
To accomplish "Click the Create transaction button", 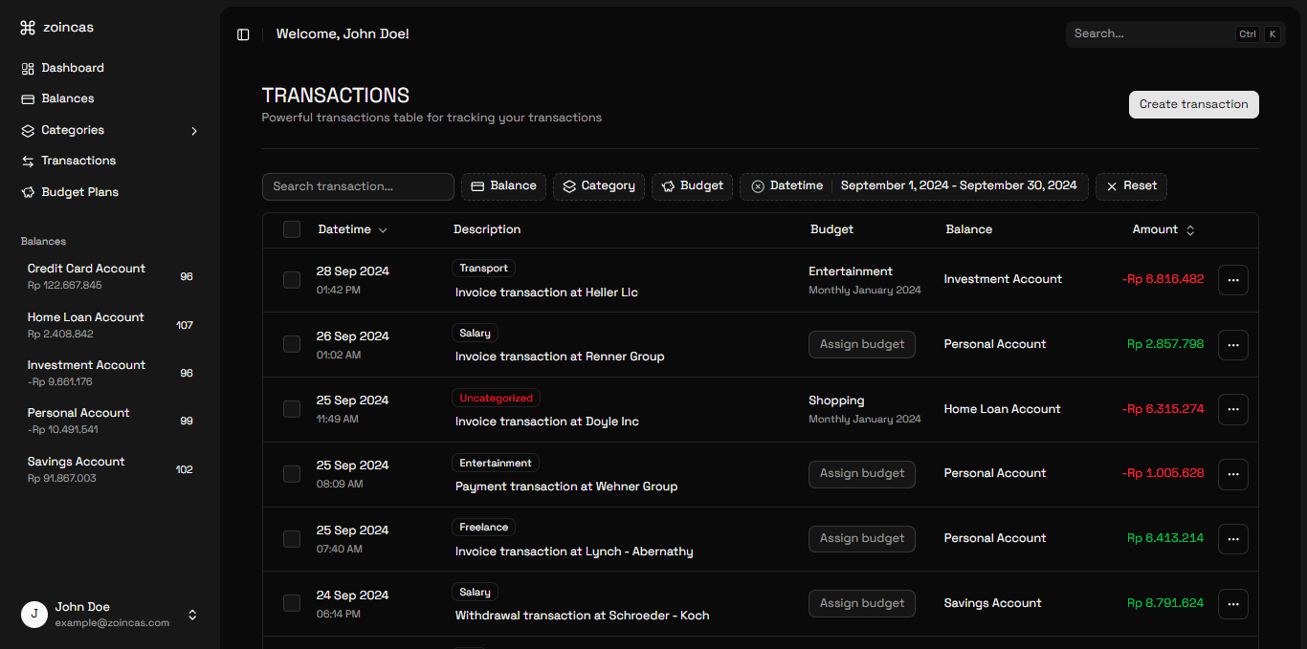I will tap(1193, 105).
